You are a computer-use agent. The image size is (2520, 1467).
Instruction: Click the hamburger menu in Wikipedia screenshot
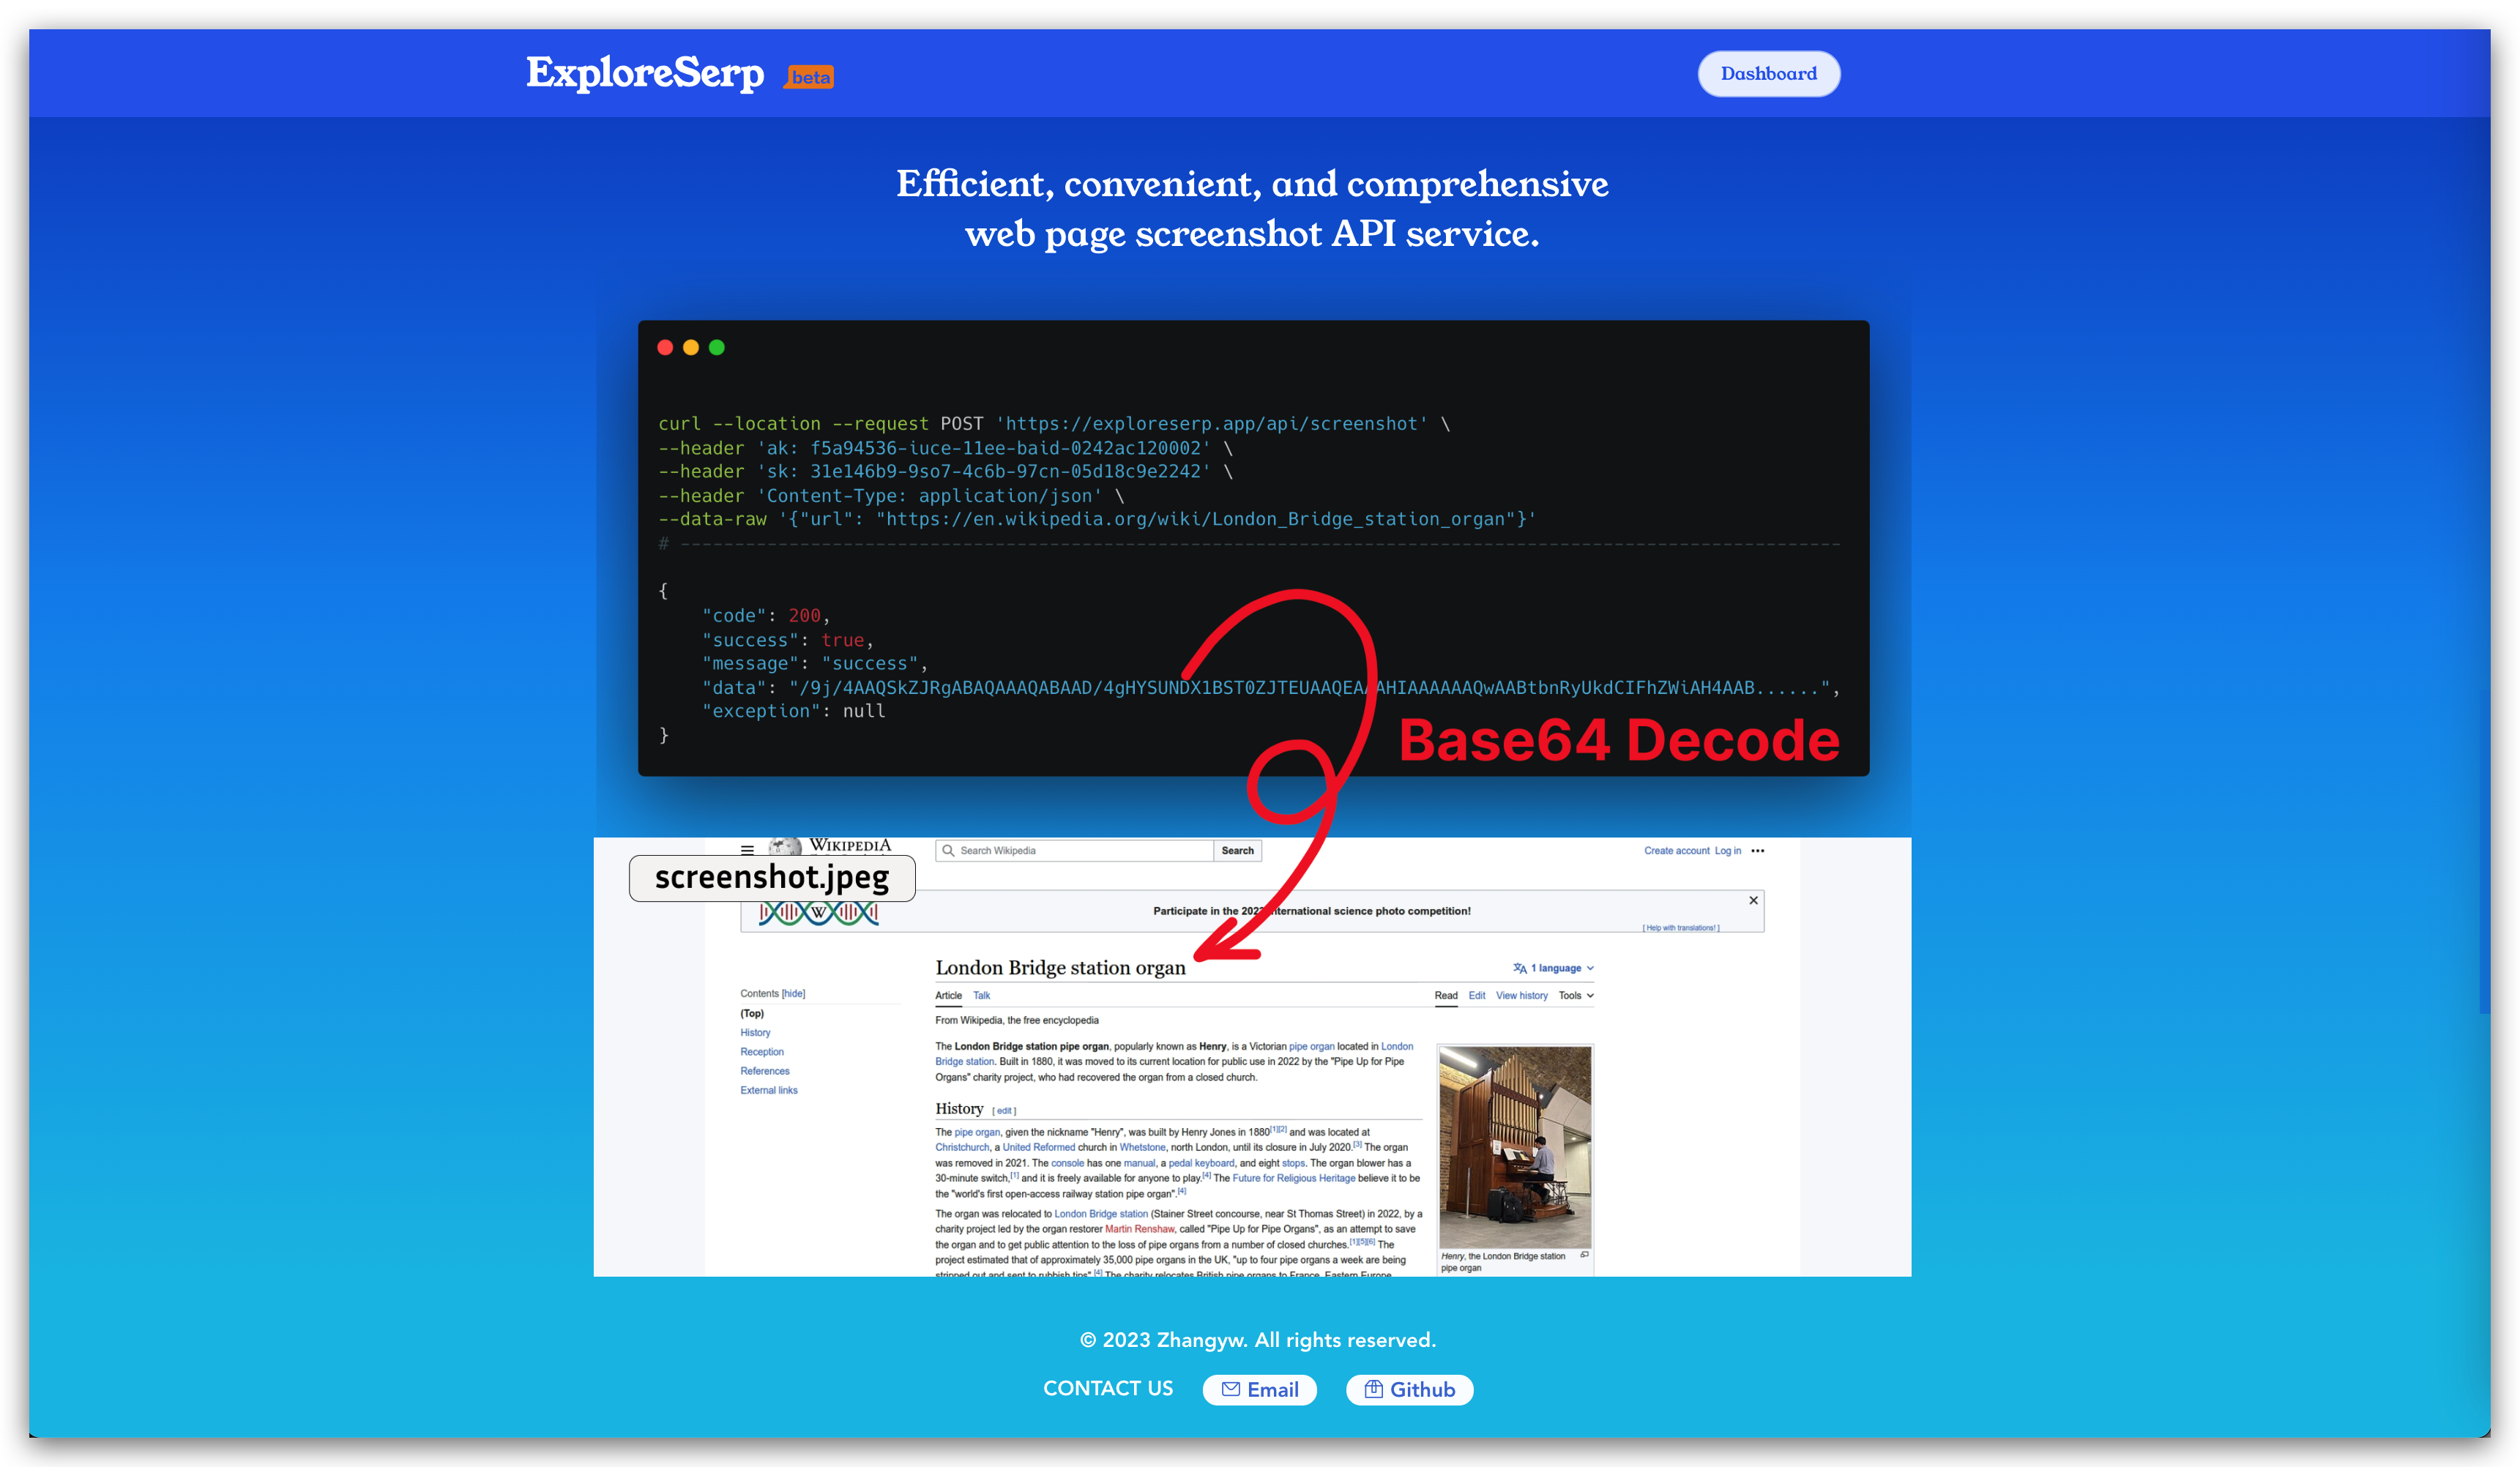[747, 850]
